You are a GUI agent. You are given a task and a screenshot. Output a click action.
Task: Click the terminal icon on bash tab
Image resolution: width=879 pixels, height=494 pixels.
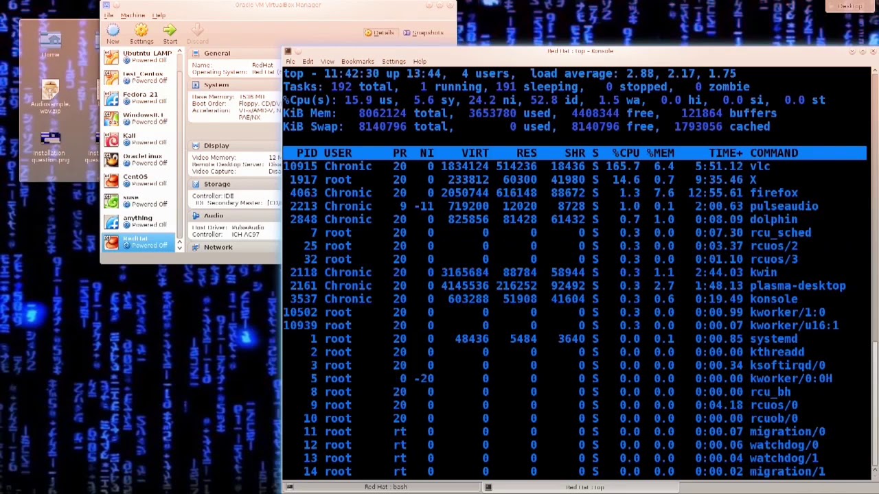click(289, 487)
